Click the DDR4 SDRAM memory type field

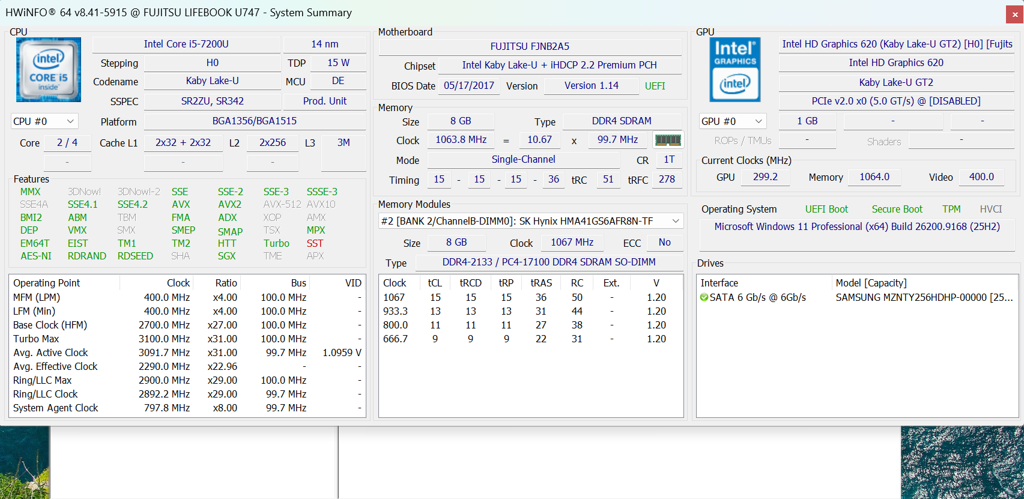[622, 121]
